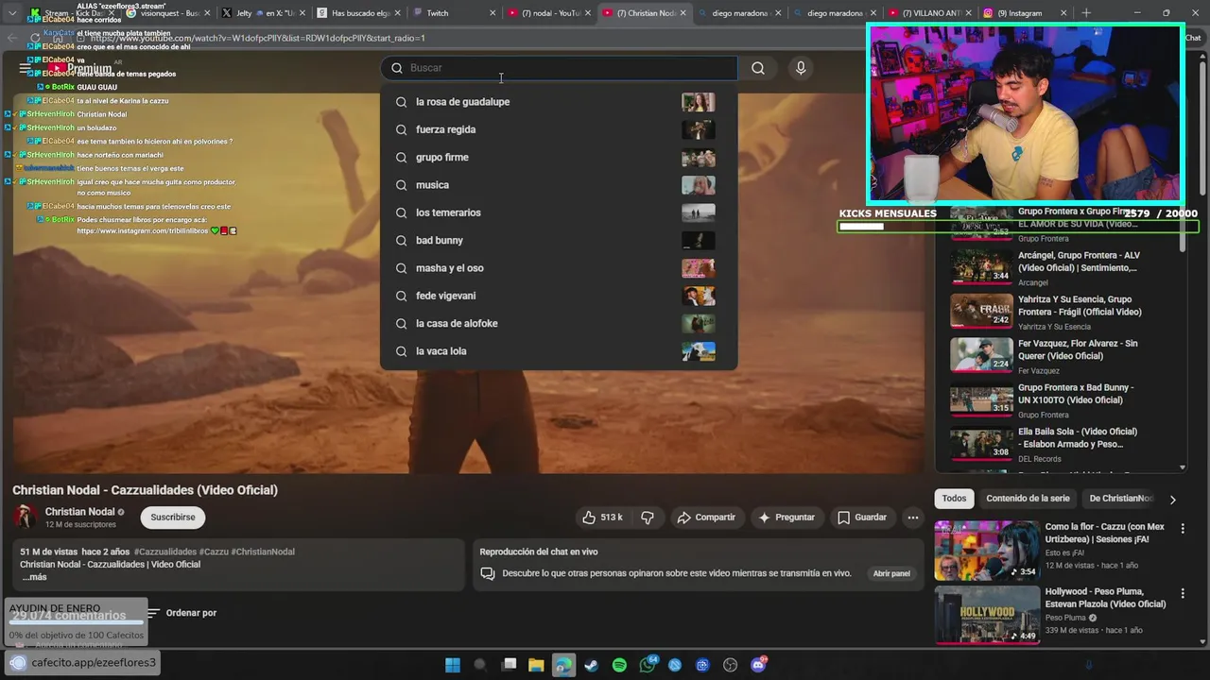Show more filter chips with right arrow

point(1172,500)
